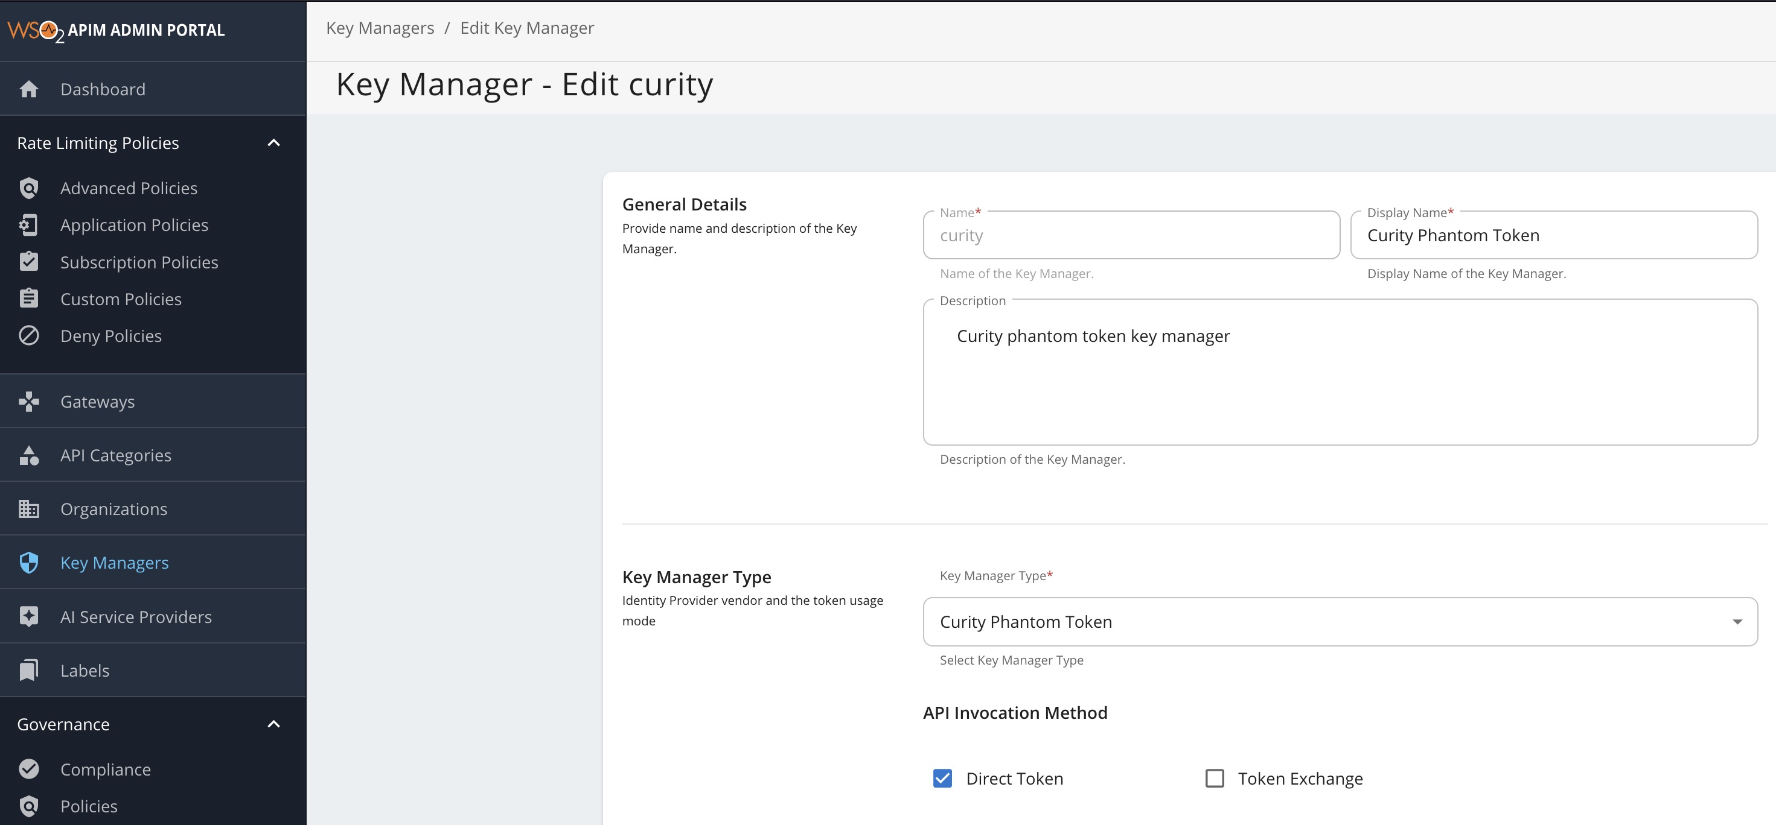Viewport: 1776px width, 825px height.
Task: Click the Labels bookmark icon
Action: (29, 670)
